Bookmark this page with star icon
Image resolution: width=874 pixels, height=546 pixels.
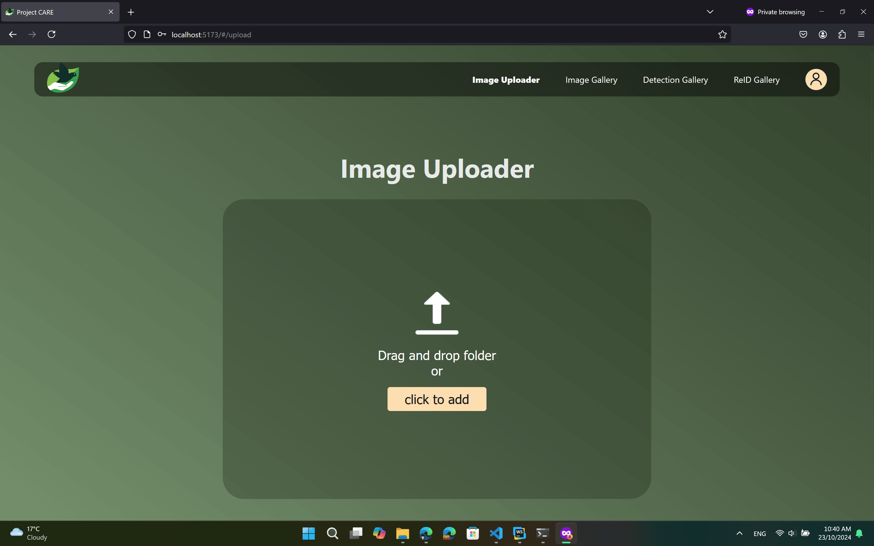pyautogui.click(x=722, y=35)
